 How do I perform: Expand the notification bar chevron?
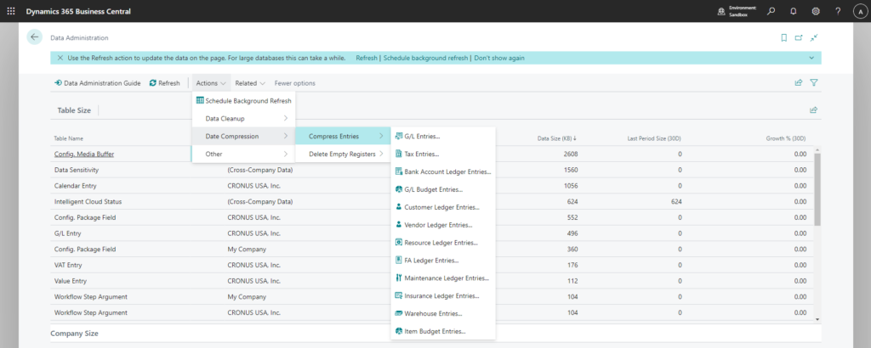click(811, 58)
